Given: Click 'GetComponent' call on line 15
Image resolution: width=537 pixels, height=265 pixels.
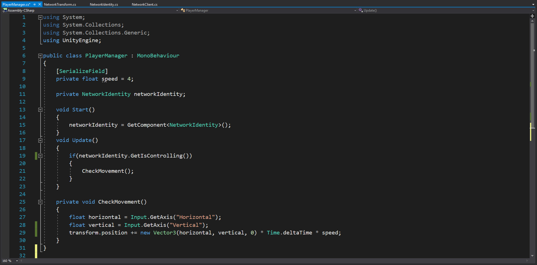Looking at the screenshot, I should 147,125.
